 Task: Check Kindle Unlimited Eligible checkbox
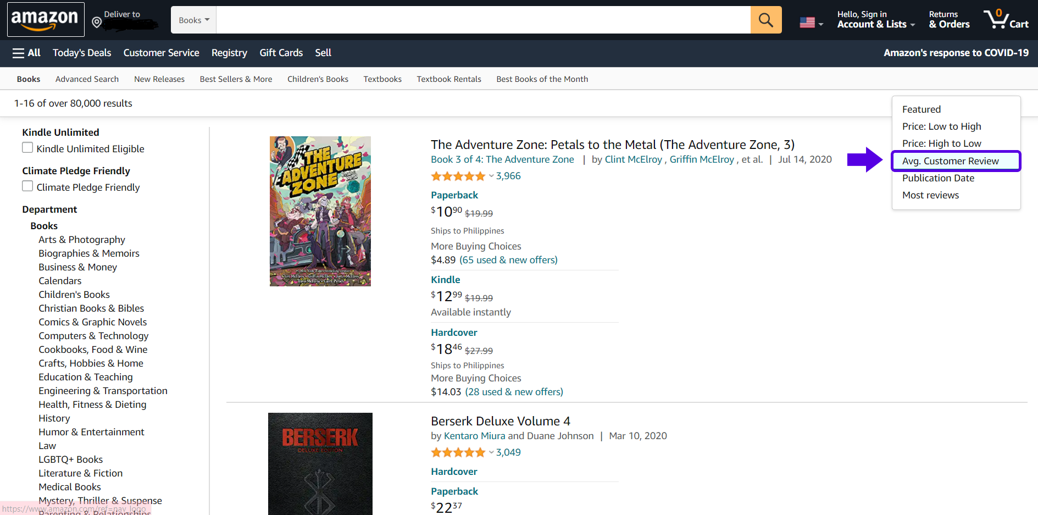click(27, 148)
